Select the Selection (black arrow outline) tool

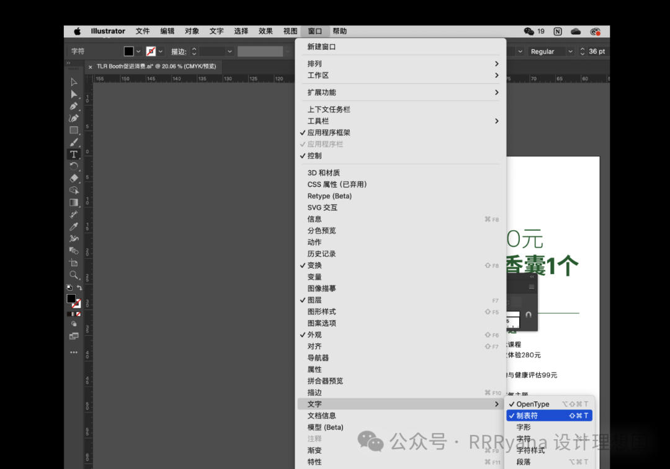74,82
